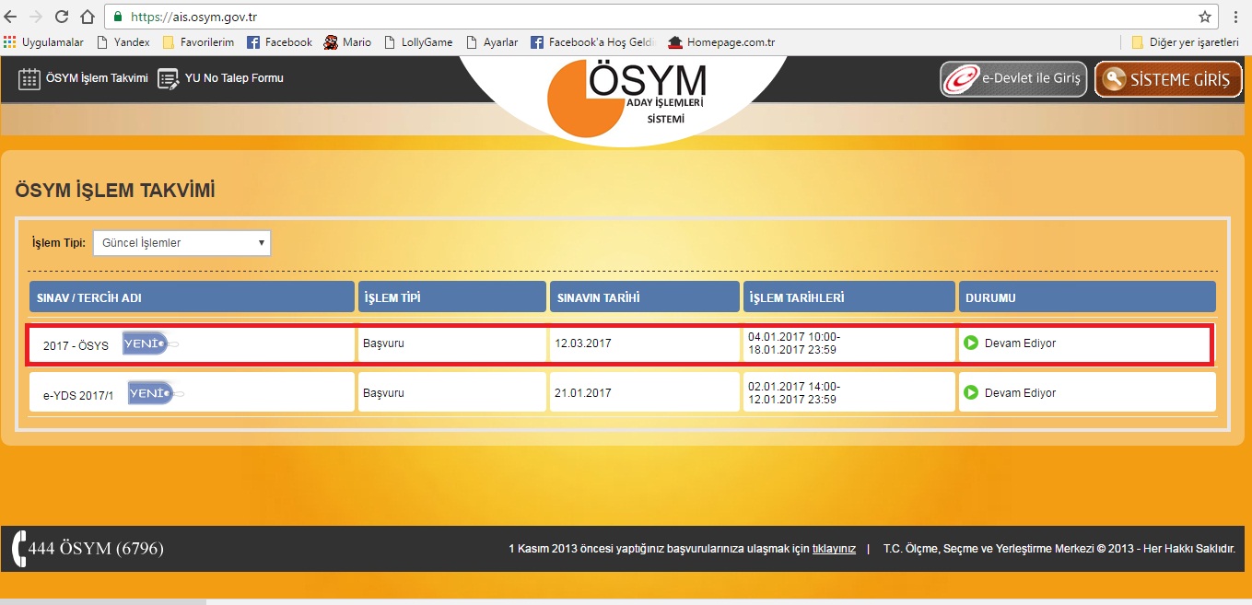Open the Facebook'a Hoş Geldi bookmark

(592, 42)
